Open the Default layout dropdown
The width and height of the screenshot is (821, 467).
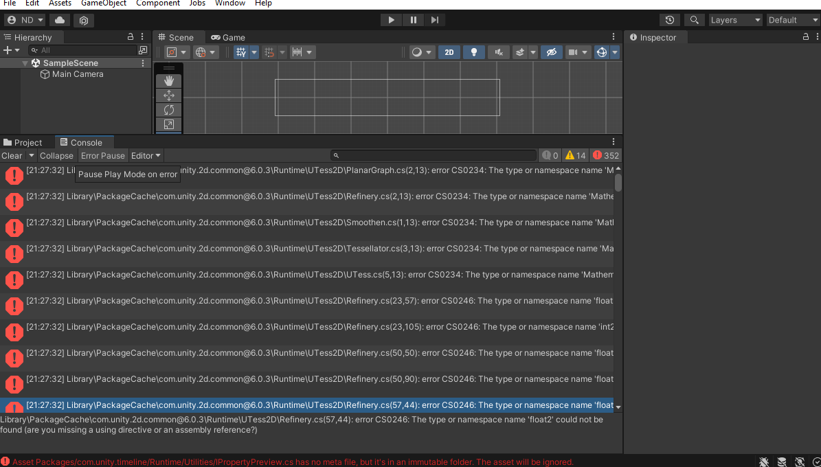click(792, 20)
